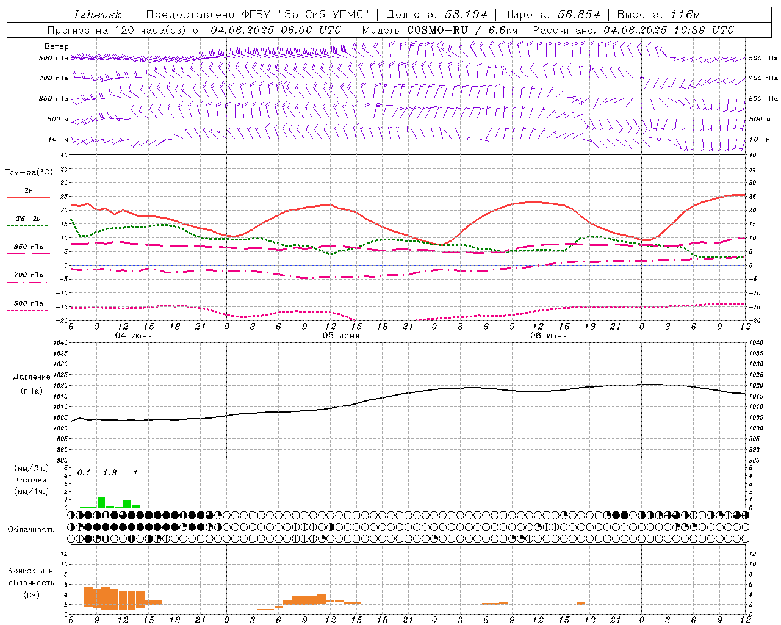Click the tallest green precipitation bar
The height and width of the screenshot is (625, 781).
point(101,502)
